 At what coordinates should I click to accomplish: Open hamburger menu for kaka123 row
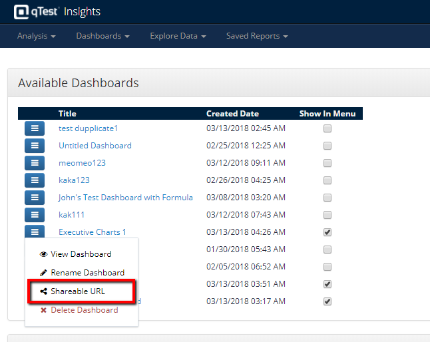(x=35, y=180)
